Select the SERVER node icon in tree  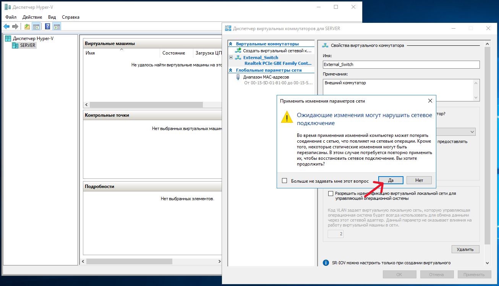pyautogui.click(x=15, y=45)
